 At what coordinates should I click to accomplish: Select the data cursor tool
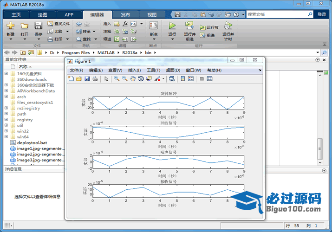tap(149, 79)
